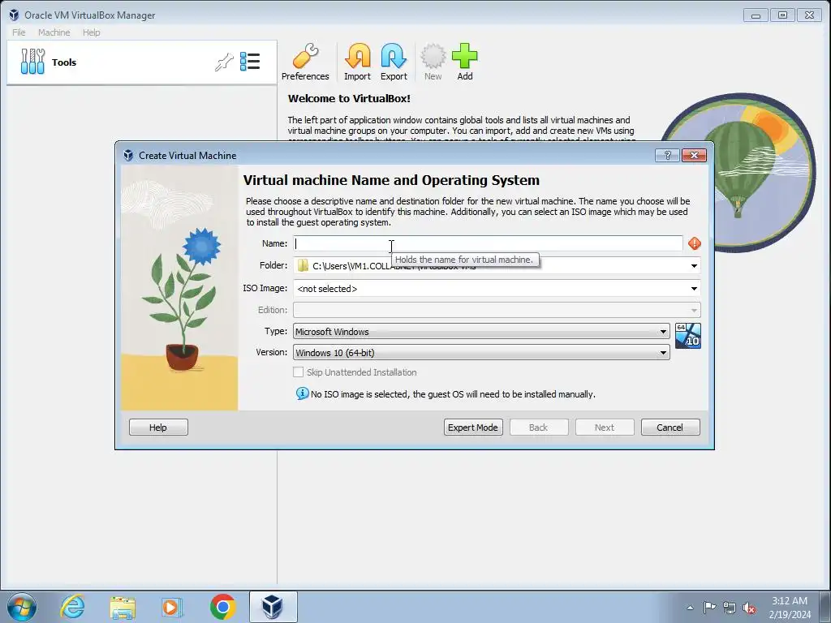
Task: Expand the disabled Edition dropdown
Action: point(694,310)
